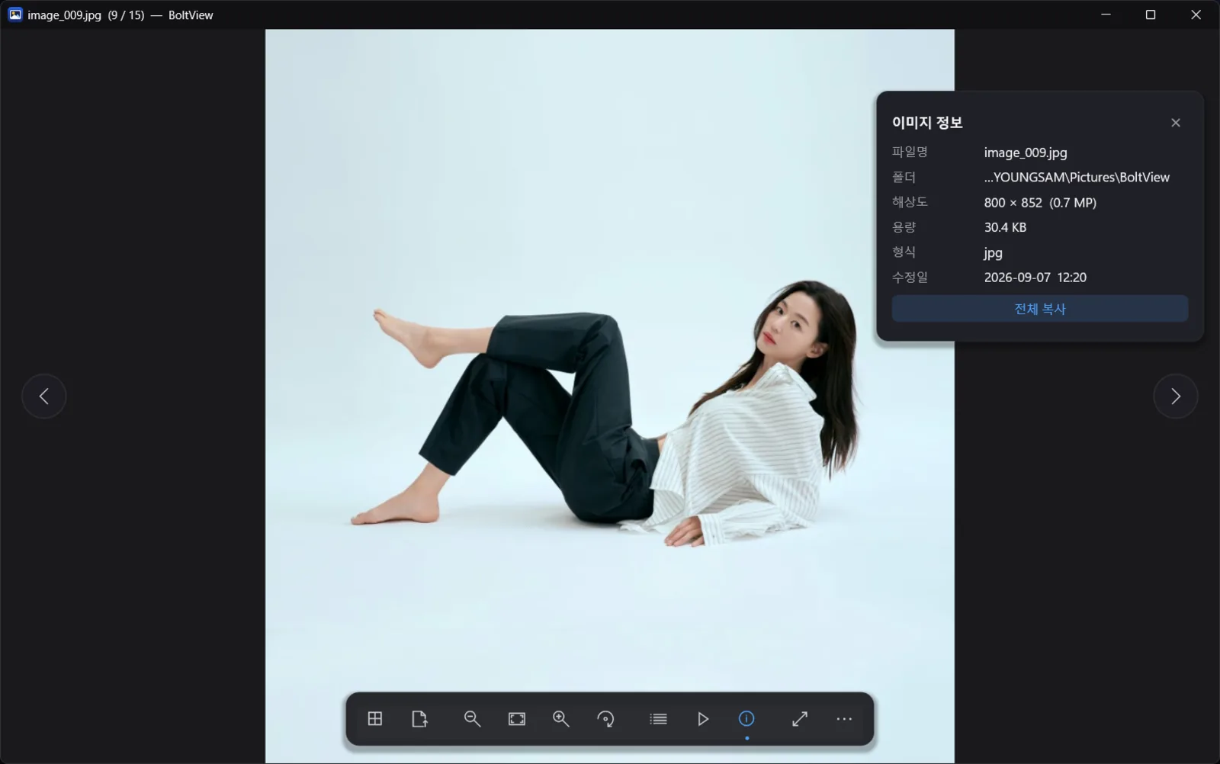
Task: Zoom out using the magnifier minus icon
Action: pyautogui.click(x=472, y=719)
